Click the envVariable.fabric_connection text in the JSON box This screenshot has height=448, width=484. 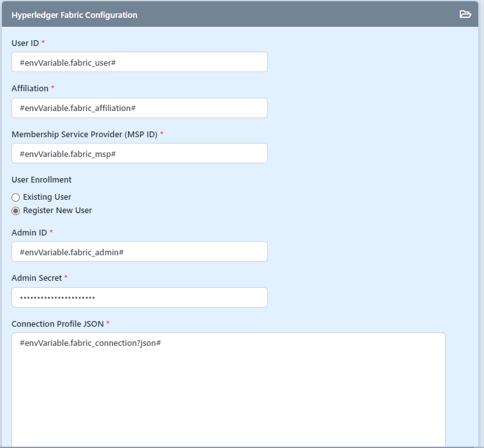pos(90,343)
